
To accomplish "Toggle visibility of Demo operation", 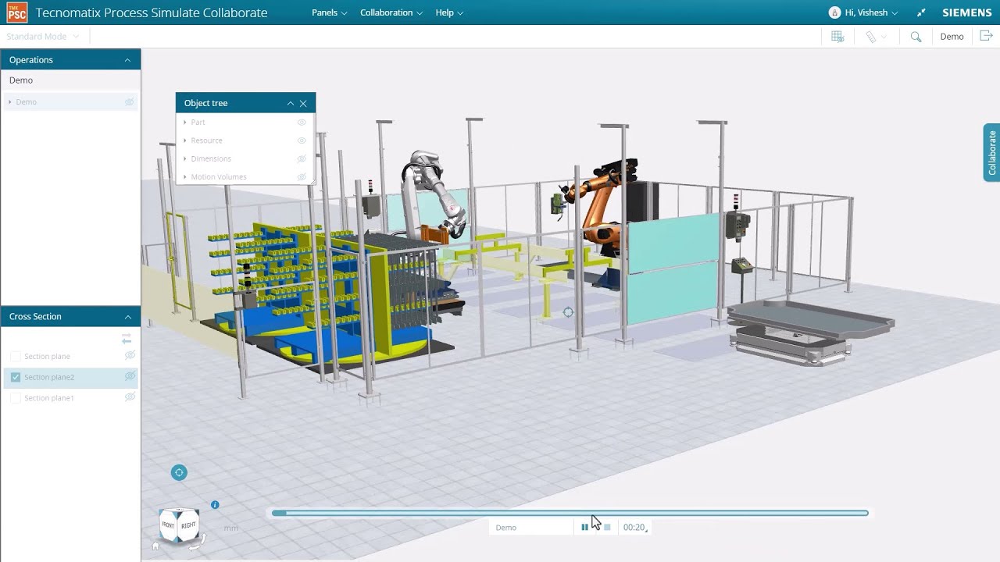I will (x=130, y=101).
